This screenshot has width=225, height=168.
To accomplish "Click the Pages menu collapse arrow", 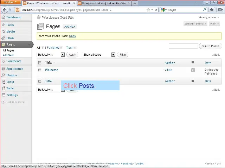I will (29, 44).
